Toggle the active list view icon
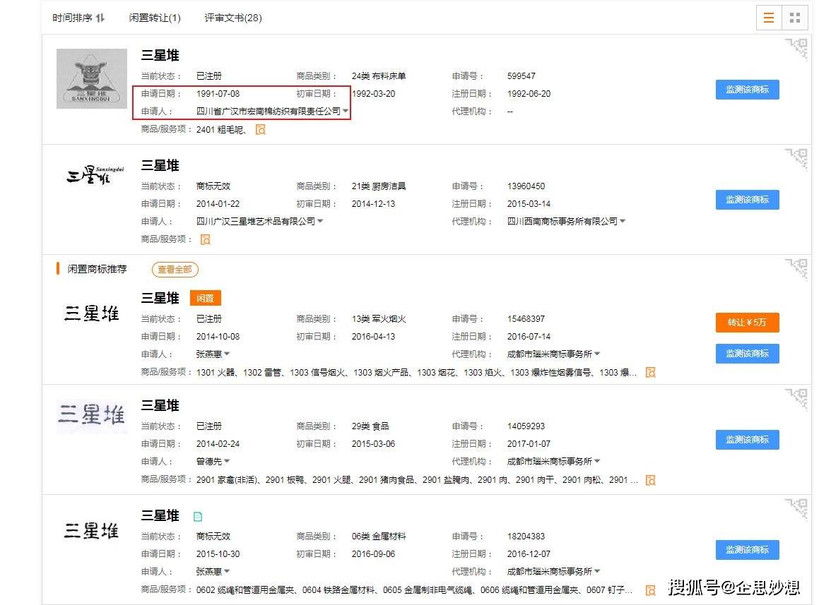 (768, 18)
